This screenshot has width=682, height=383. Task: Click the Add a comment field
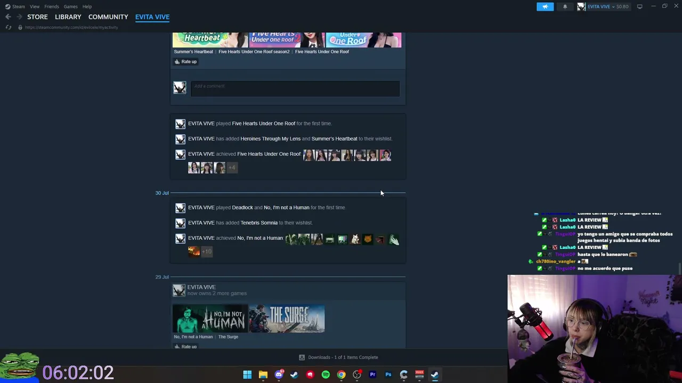(295, 89)
